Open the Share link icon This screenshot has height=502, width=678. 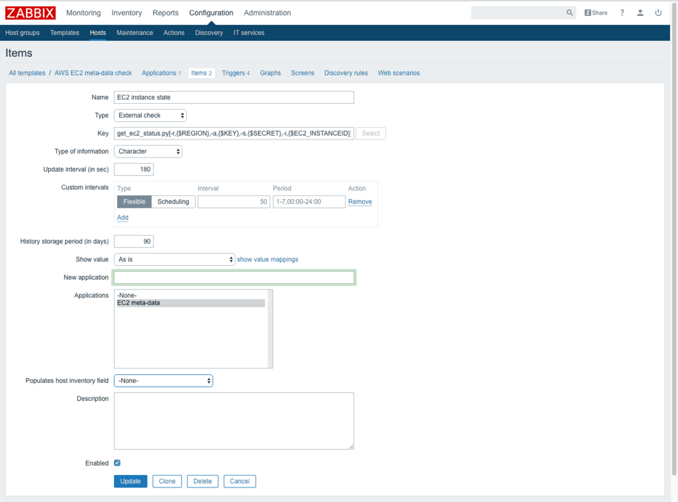click(x=596, y=13)
